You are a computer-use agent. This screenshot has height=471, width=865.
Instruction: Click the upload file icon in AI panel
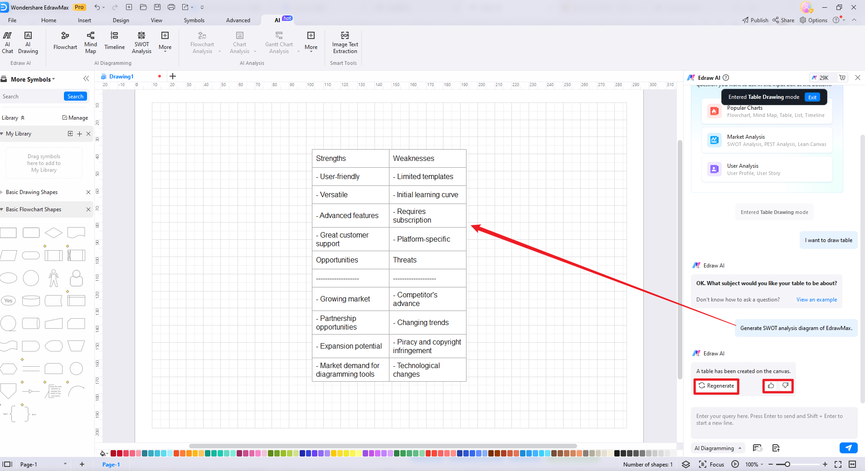(x=776, y=448)
